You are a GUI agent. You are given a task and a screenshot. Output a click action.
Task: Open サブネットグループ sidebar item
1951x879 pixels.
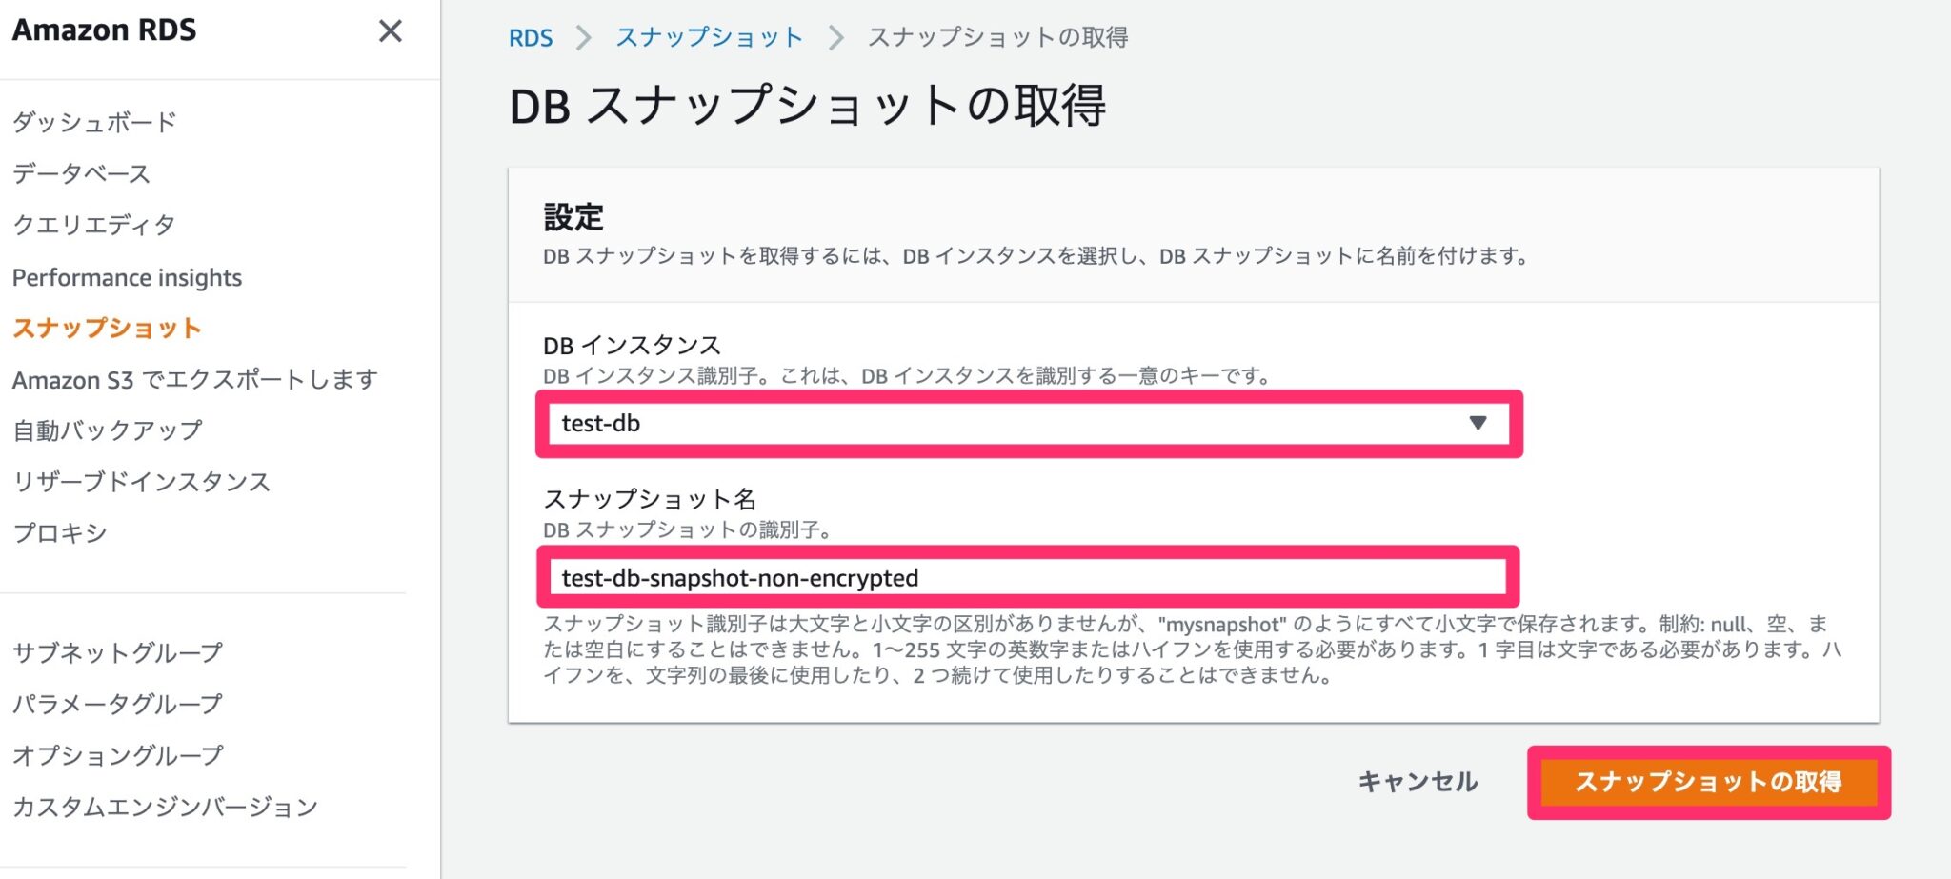pos(117,652)
